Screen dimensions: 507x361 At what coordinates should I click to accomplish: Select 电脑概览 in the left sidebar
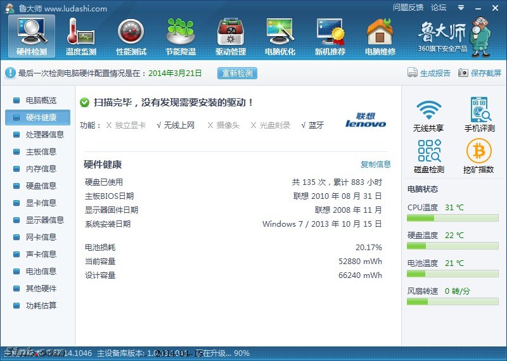[41, 101]
